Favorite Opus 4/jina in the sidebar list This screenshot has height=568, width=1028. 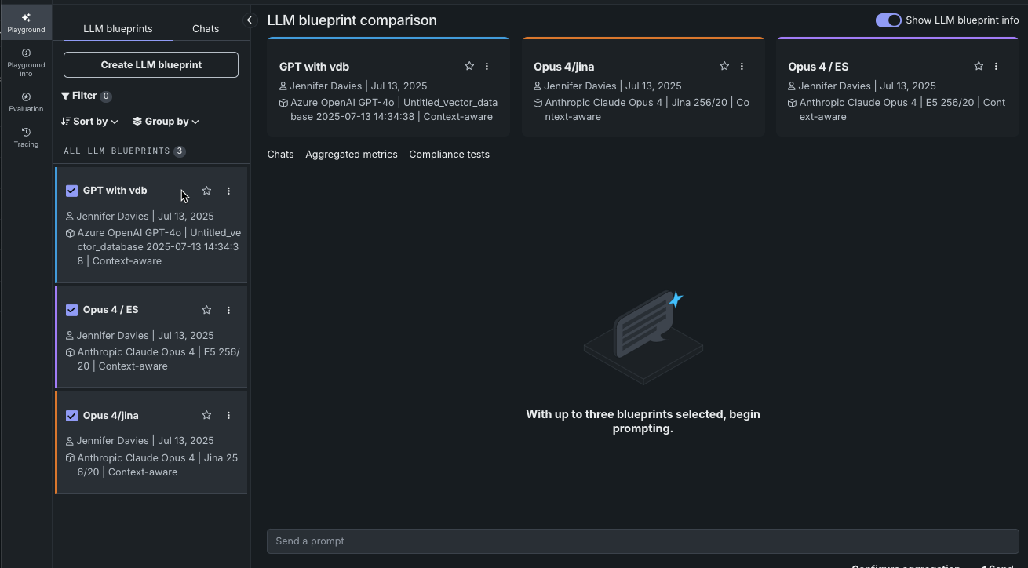coord(206,415)
